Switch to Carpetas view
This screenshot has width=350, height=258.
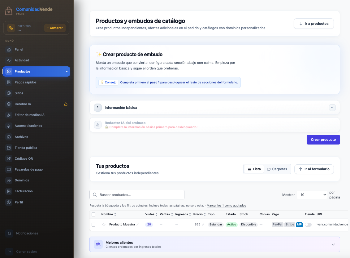point(277,169)
